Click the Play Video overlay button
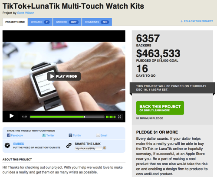This screenshot has width=217, height=177. [64, 76]
